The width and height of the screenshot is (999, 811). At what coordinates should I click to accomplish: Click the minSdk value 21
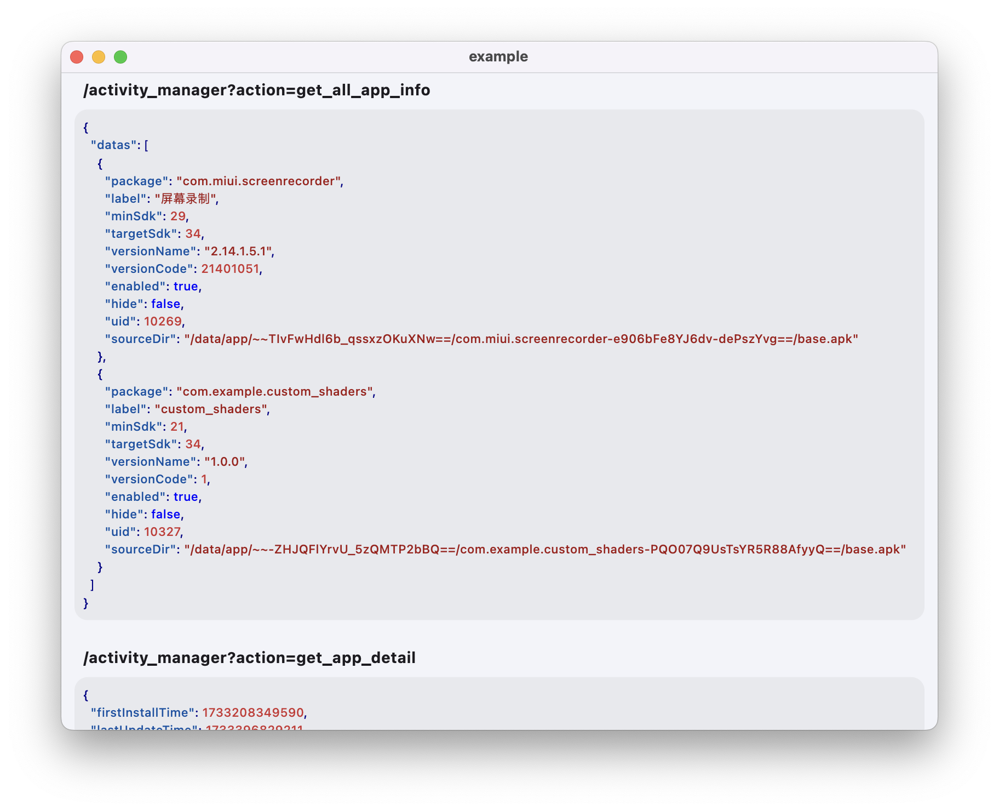pyautogui.click(x=177, y=427)
